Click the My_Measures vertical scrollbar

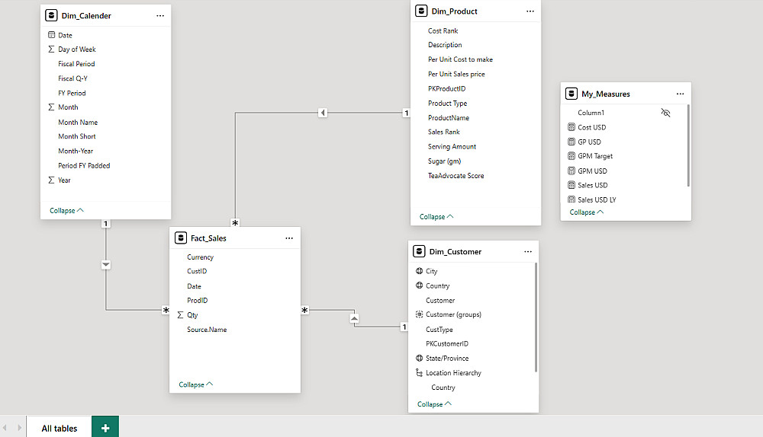tap(688, 145)
